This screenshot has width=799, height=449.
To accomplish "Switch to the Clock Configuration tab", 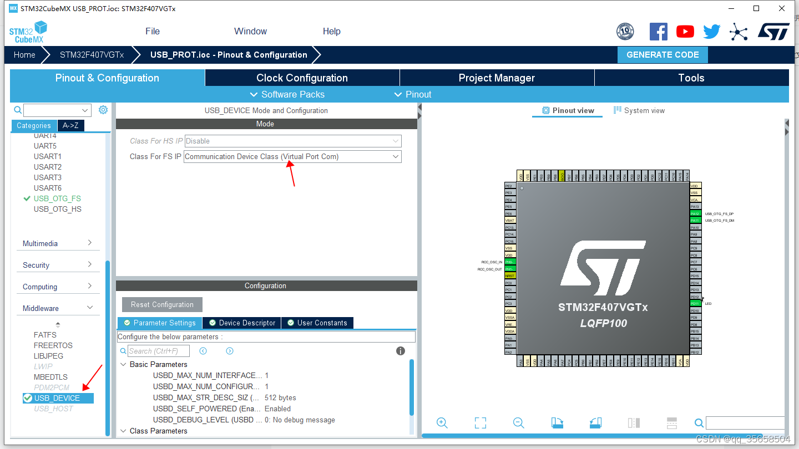I will pyautogui.click(x=302, y=78).
